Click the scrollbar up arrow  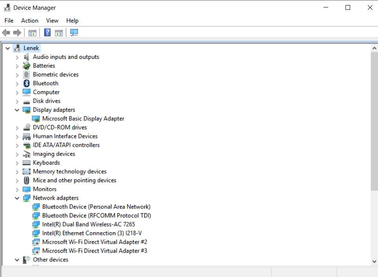(x=374, y=48)
